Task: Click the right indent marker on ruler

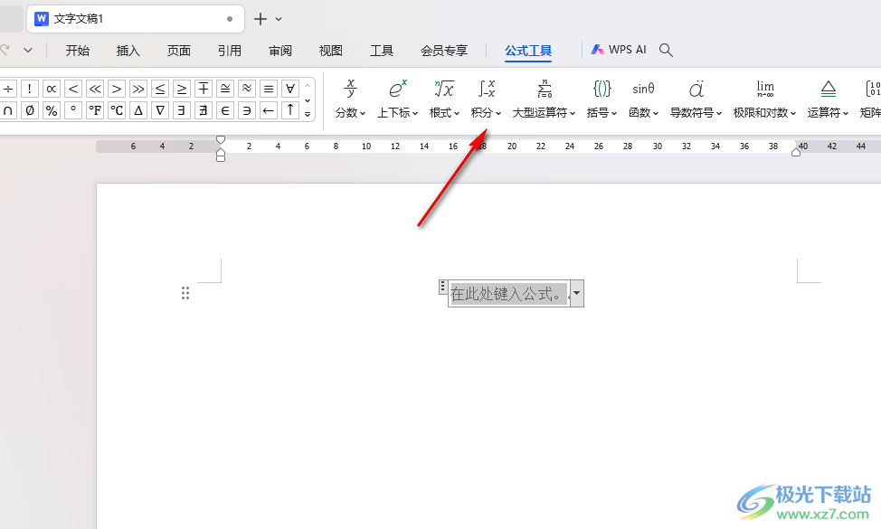Action: click(796, 152)
